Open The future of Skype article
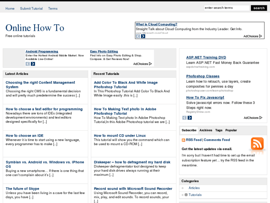 tap(22, 189)
